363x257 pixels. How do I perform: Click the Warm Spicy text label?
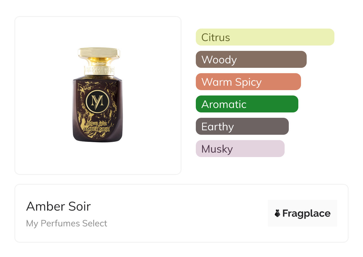pos(231,82)
